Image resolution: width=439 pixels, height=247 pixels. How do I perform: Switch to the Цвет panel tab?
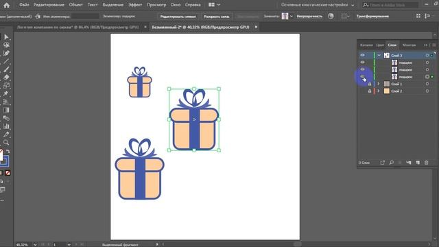click(380, 45)
